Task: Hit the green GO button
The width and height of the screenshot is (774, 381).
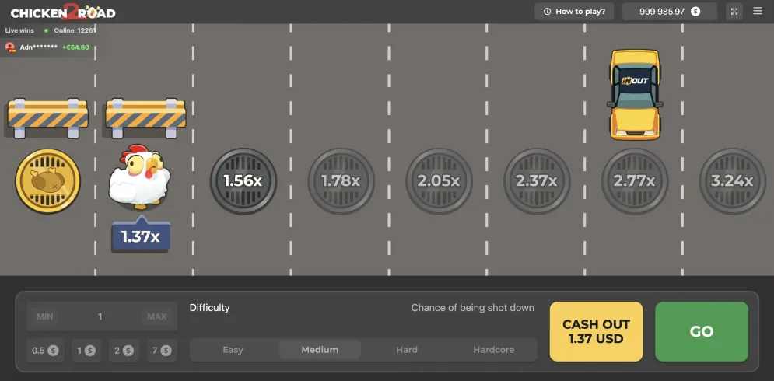Action: (x=702, y=332)
